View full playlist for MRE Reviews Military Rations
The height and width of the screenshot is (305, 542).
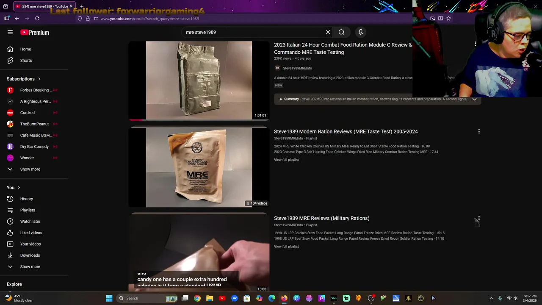click(x=286, y=247)
